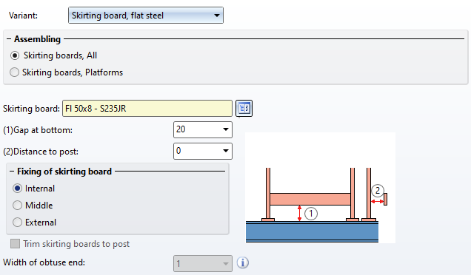Click the info icon beside Width of obtuse end

(x=243, y=262)
